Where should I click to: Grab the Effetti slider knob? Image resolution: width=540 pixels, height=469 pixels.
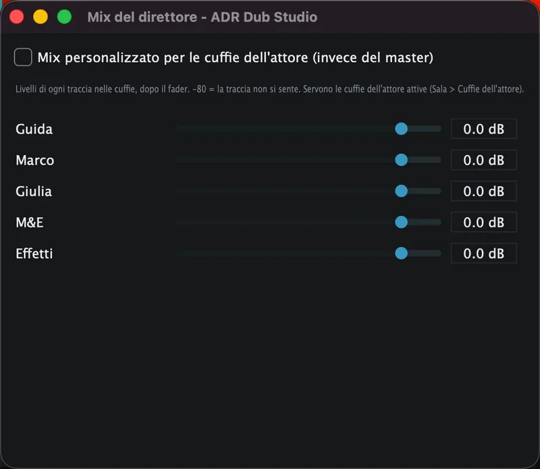click(x=401, y=254)
